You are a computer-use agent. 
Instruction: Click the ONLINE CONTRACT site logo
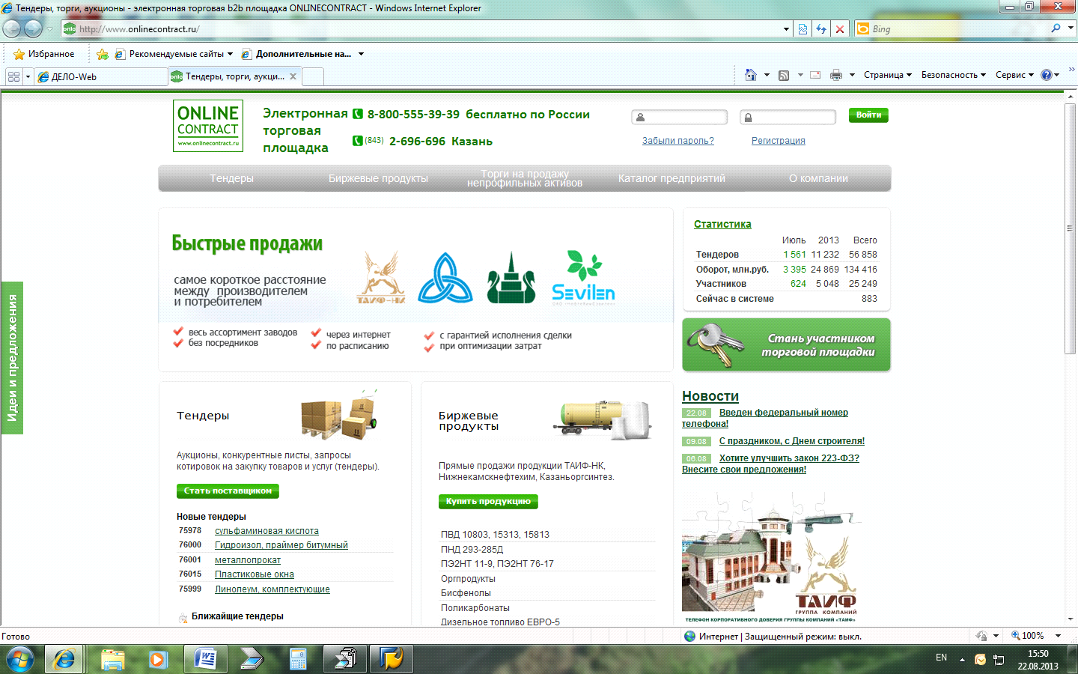click(x=208, y=126)
